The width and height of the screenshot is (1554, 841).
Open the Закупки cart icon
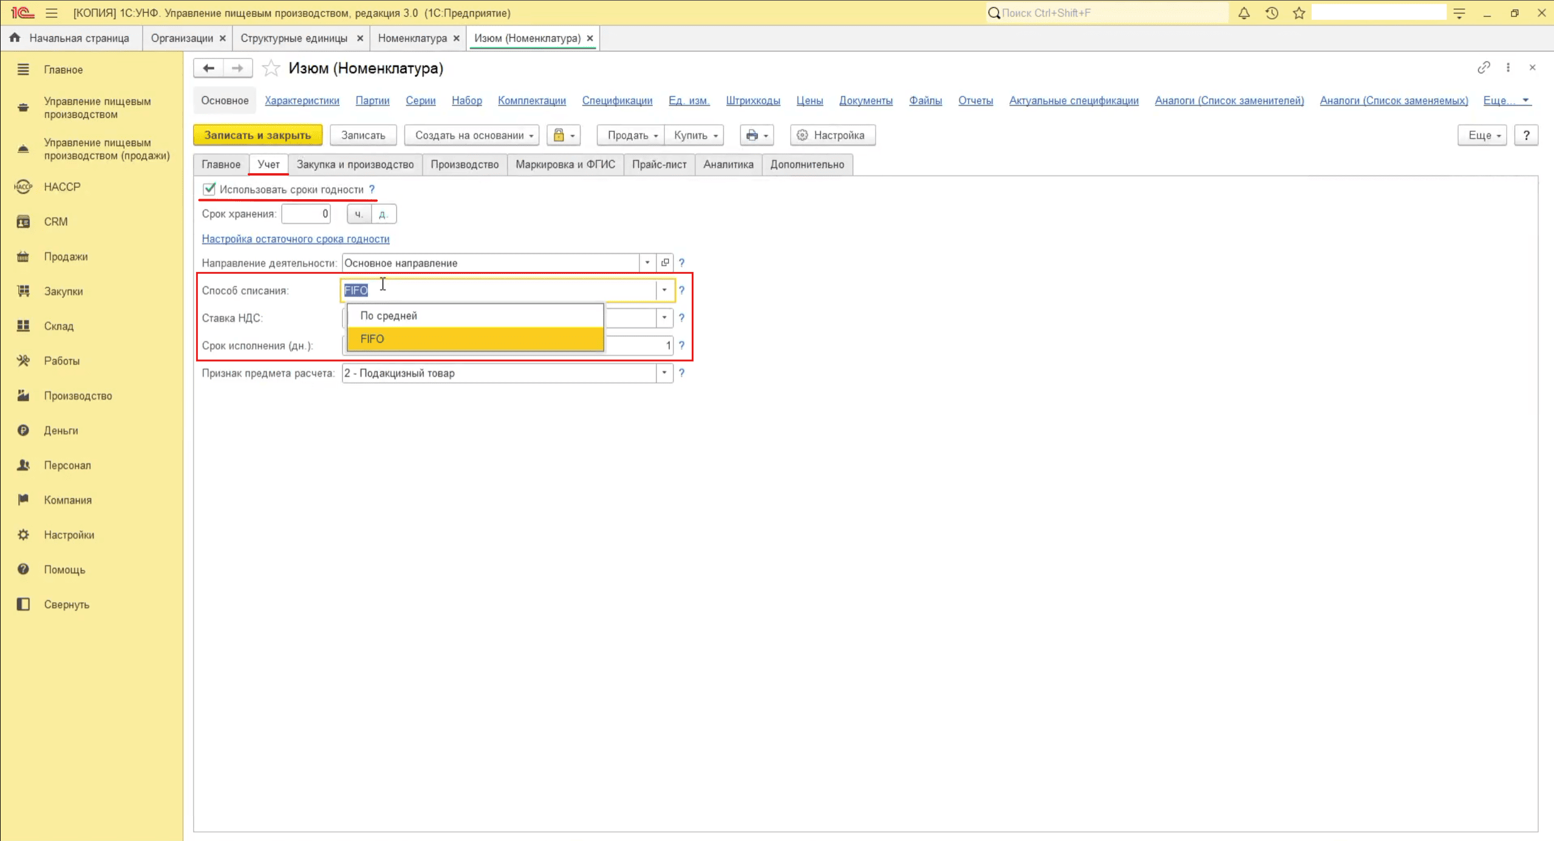tap(23, 291)
